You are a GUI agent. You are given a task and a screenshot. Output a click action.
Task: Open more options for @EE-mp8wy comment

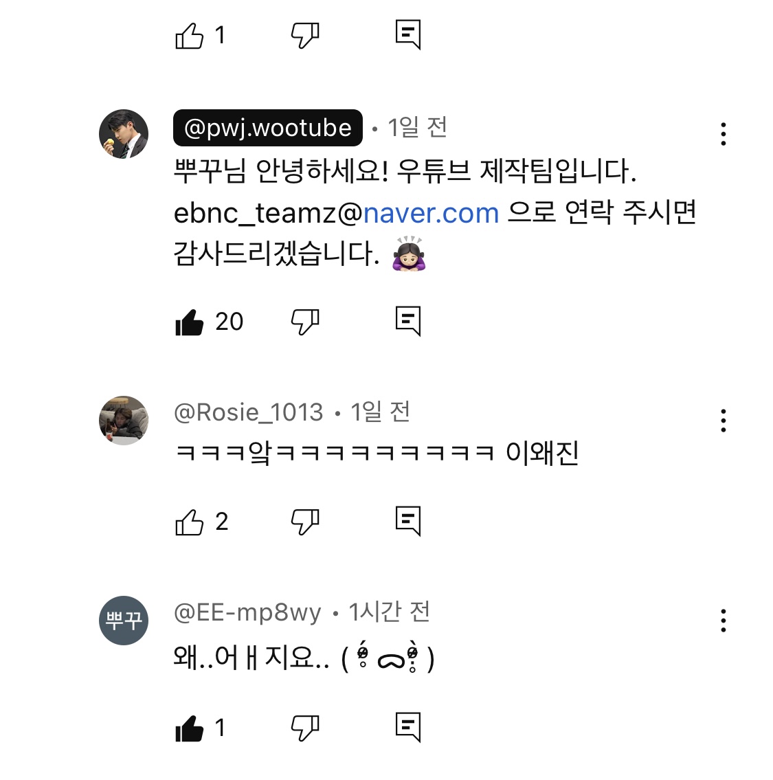tap(723, 621)
